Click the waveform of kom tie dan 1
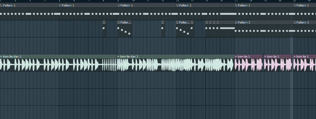This screenshot has height=119, width=316. 58,65
